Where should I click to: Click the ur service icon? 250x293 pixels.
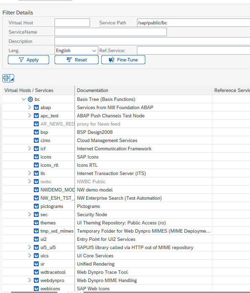[36, 263]
